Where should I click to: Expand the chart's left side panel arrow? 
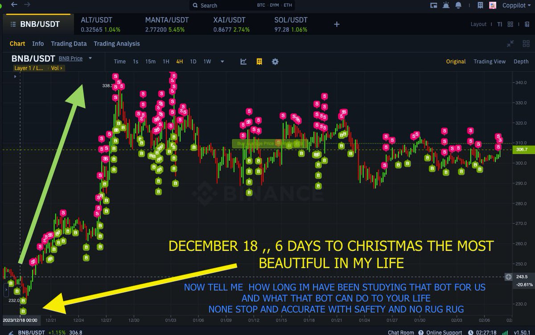coord(6,290)
